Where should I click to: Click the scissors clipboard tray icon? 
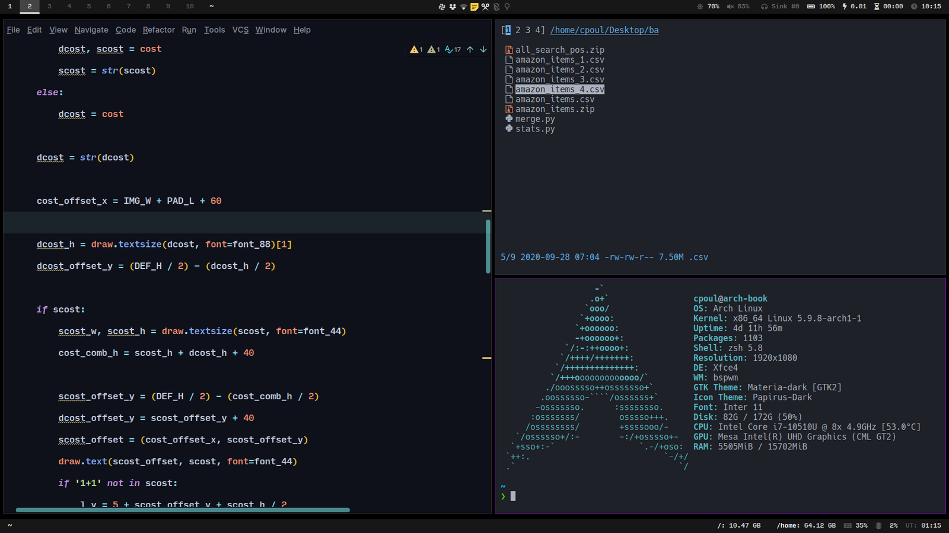[485, 7]
